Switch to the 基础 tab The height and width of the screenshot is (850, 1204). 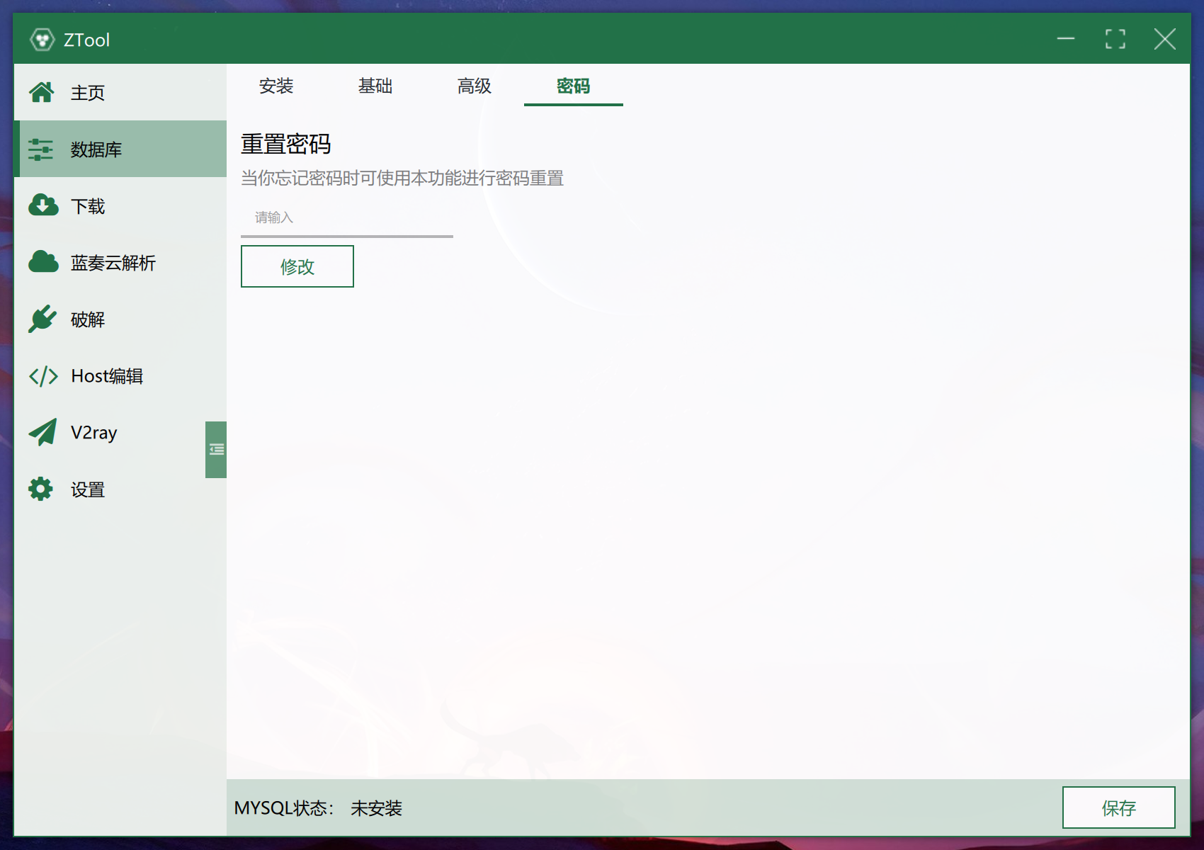coord(375,86)
